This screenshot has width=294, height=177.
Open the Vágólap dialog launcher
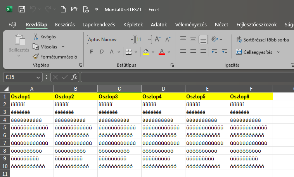(81, 65)
